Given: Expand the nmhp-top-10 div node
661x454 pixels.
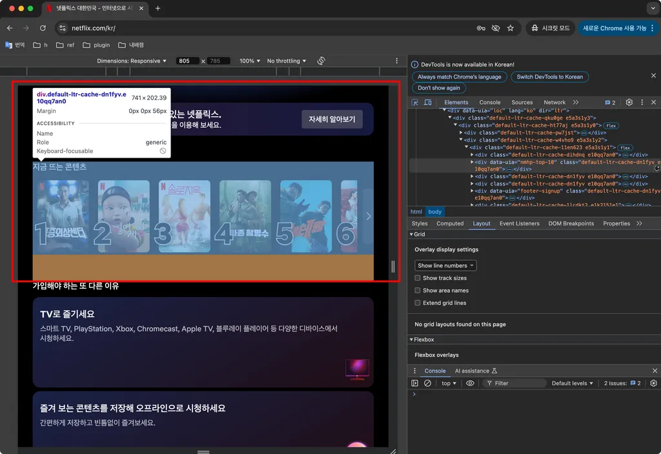Looking at the screenshot, I should point(472,161).
